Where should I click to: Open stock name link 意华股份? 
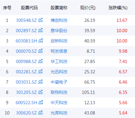(59, 31)
